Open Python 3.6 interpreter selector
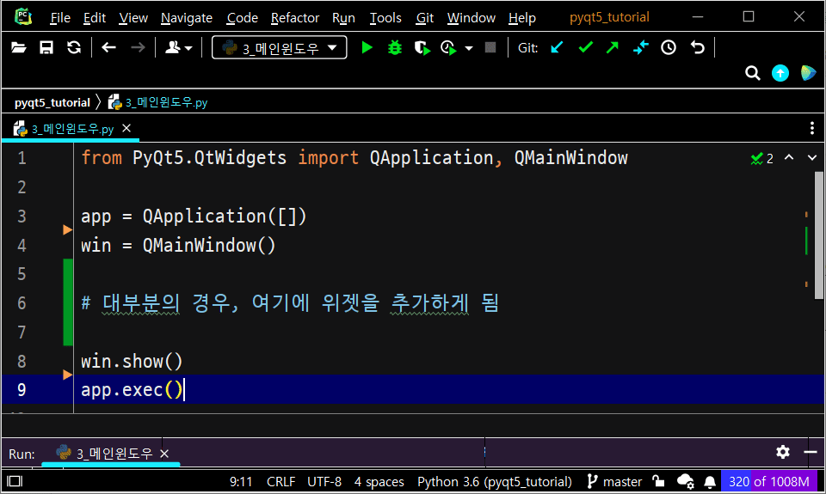The height and width of the screenshot is (494, 826). pos(495,481)
